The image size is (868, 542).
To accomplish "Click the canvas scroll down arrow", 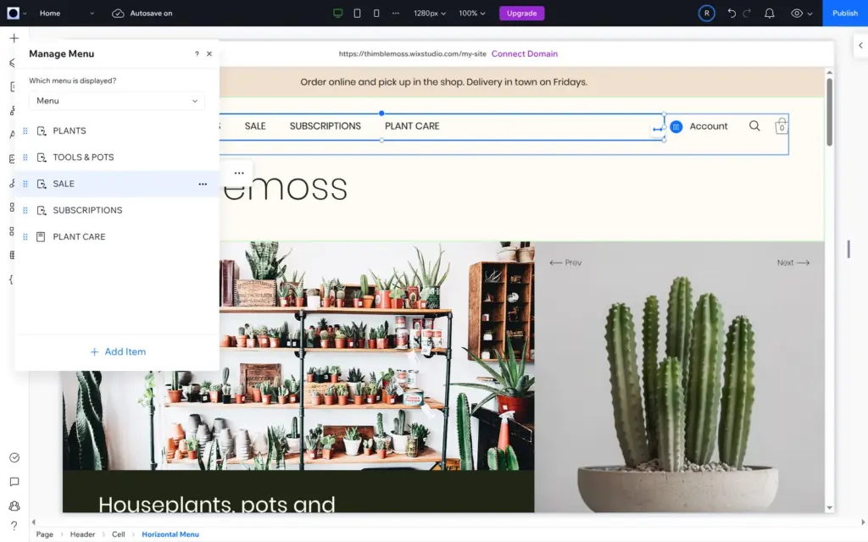I will 829,508.
